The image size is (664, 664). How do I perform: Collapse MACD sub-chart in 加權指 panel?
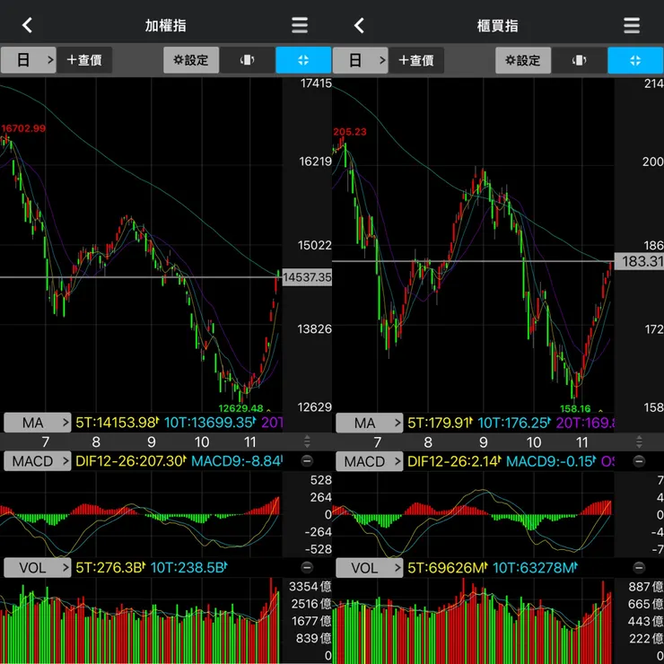pos(307,460)
